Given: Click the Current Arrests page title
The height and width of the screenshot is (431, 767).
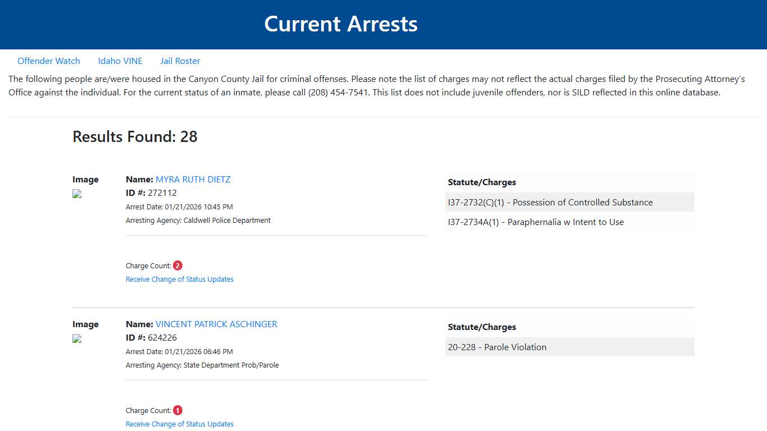Looking at the screenshot, I should [x=341, y=24].
